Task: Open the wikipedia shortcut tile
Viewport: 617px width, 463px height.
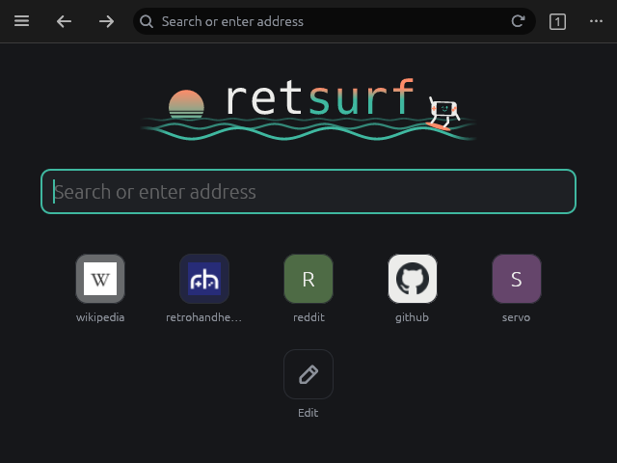Action: 100,279
